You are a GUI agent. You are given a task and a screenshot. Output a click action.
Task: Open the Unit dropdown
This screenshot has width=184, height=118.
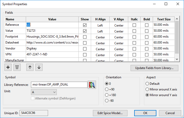43,92
